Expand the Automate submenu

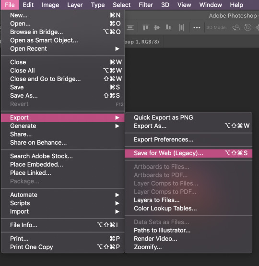(63, 195)
